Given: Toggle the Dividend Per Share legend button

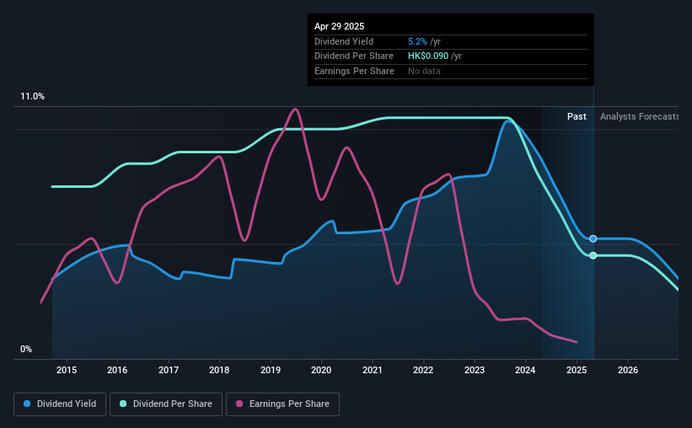Looking at the screenshot, I should click(x=166, y=404).
